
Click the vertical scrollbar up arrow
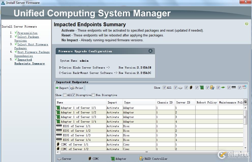[x=245, y=107]
